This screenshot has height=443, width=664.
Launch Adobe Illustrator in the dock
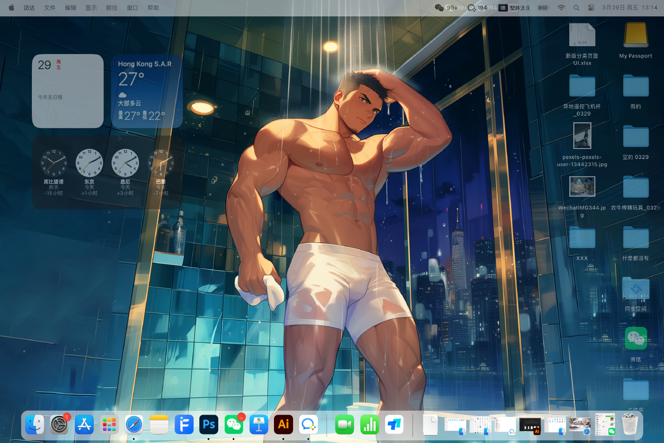tap(283, 425)
